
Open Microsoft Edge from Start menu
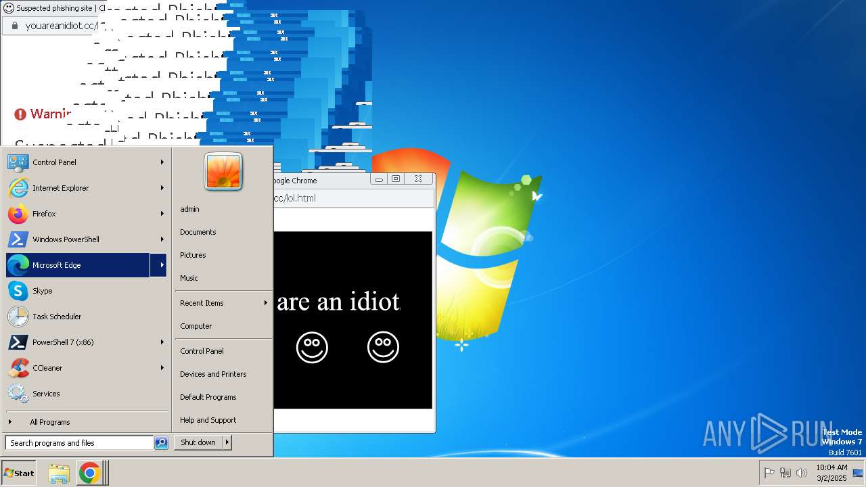pos(78,265)
